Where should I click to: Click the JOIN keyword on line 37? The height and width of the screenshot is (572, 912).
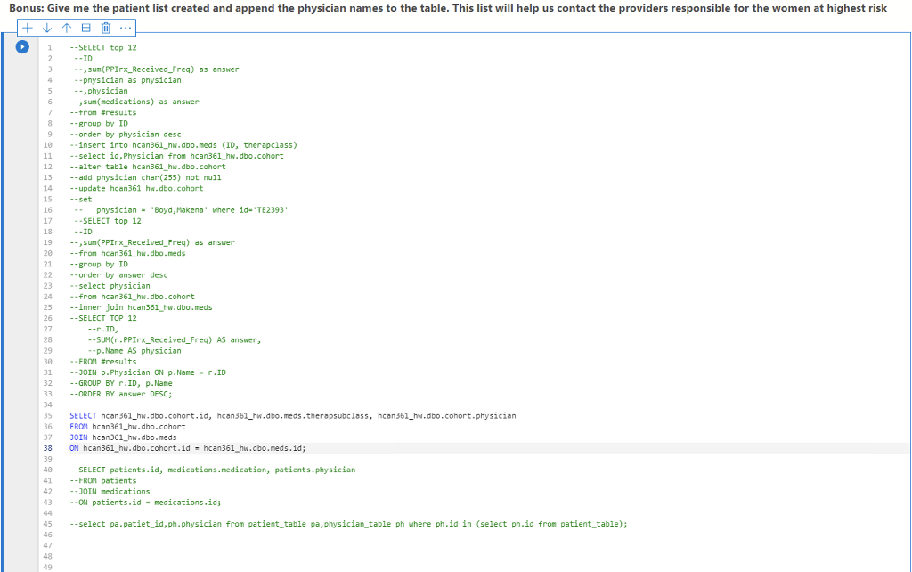pyautogui.click(x=78, y=437)
